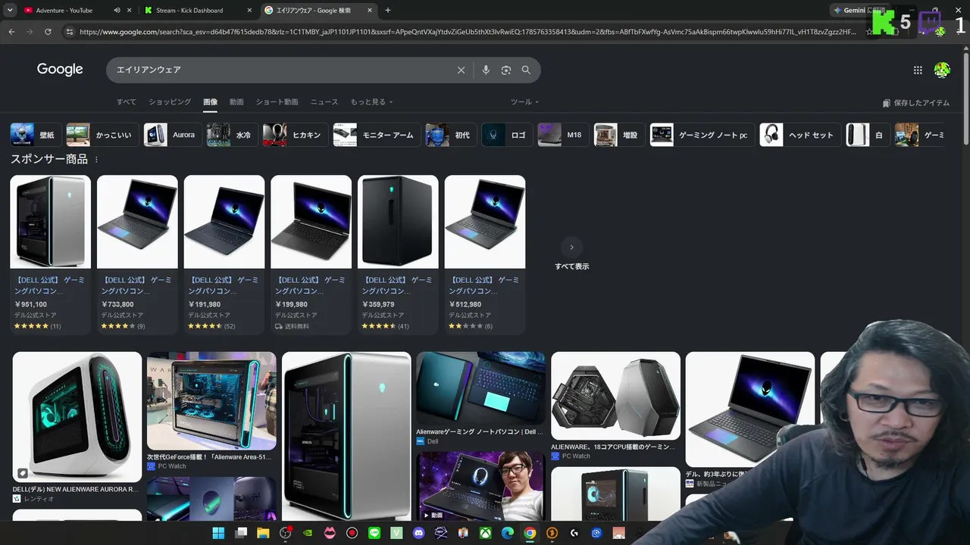Select the 画像 tab

210,102
